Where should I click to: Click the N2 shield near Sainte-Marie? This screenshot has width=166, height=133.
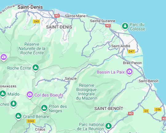coord(57,16)
